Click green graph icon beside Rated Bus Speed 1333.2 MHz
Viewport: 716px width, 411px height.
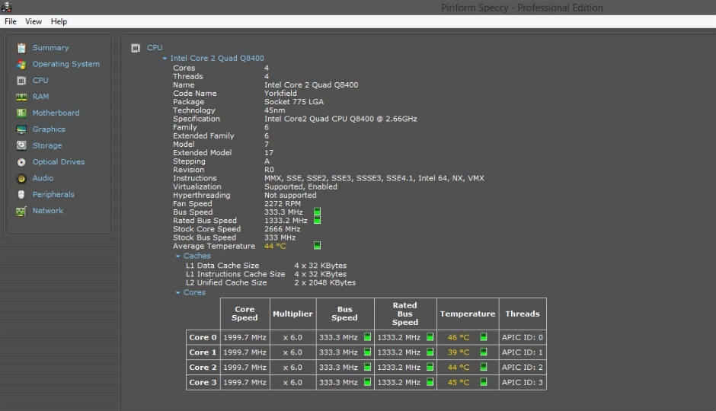318,220
